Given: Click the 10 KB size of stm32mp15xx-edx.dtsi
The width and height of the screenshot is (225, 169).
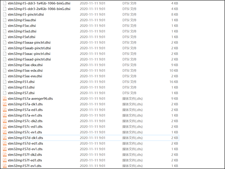Looking at the screenshot, I should 173,71.
